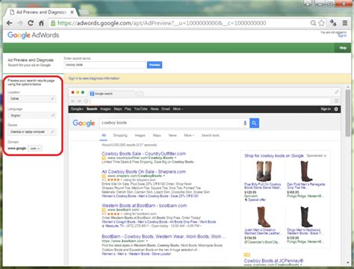The height and width of the screenshot is (269, 354).
Task: Click the browser address bar URL
Action: point(162,23)
